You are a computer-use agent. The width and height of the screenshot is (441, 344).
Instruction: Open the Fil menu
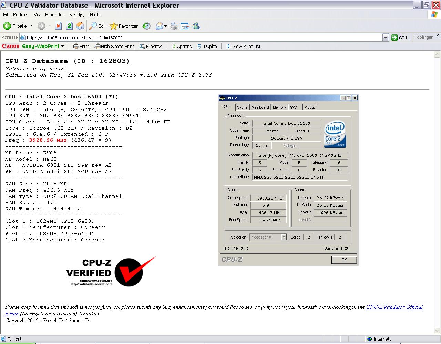[6, 15]
